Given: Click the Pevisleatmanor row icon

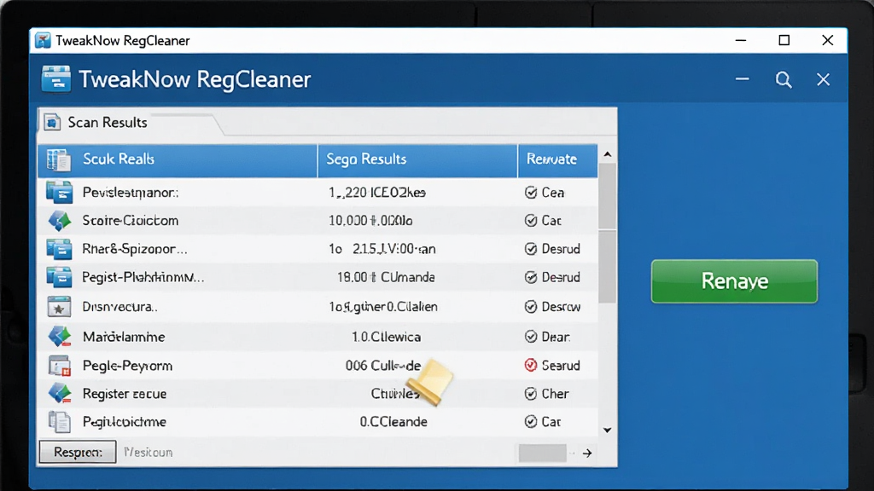Looking at the screenshot, I should pyautogui.click(x=59, y=193).
